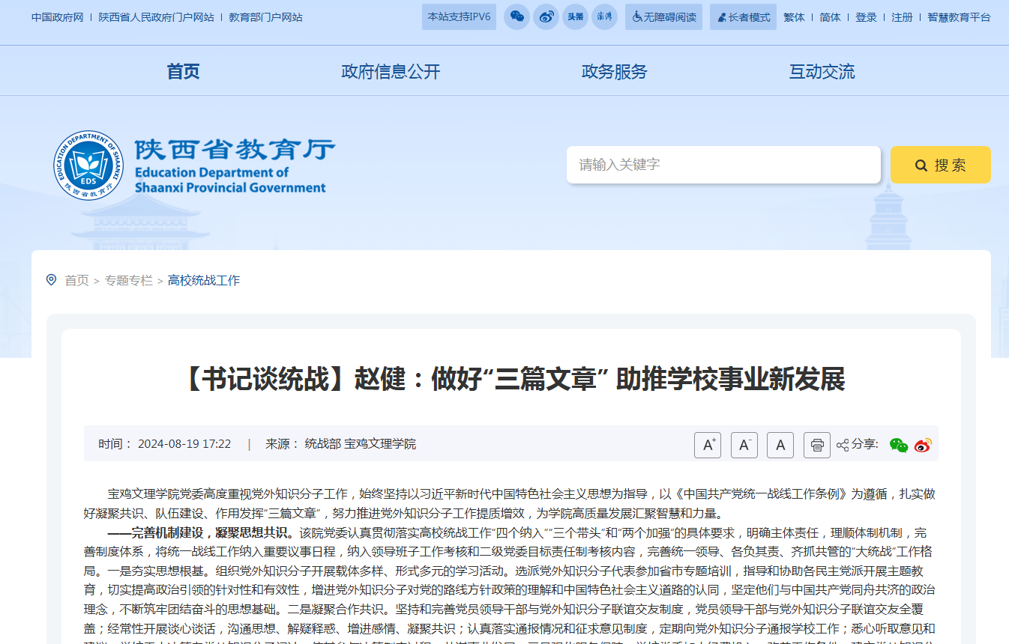
Task: Share article via red Weibo icon
Action: tap(923, 445)
